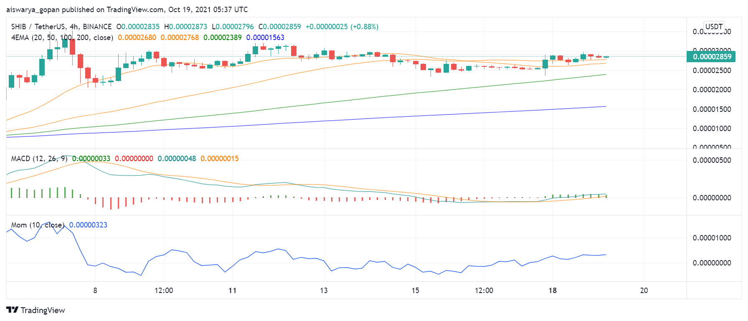Click the TradingView wordmark text at bottom
The height and width of the screenshot is (321, 748).
pyautogui.click(x=43, y=310)
